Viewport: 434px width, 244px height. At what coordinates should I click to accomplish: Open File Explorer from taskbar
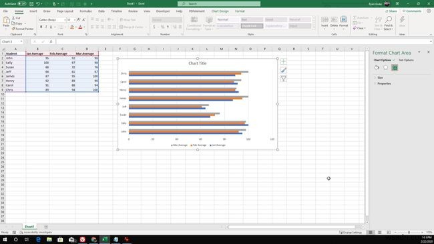pos(49,239)
